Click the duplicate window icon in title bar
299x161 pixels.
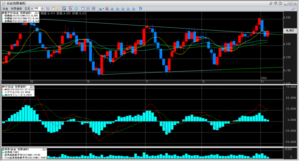click(280, 3)
